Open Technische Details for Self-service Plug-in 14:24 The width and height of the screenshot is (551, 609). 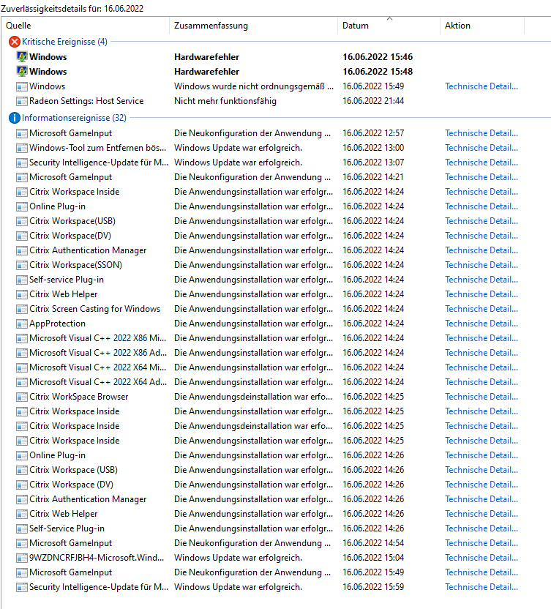click(x=481, y=280)
